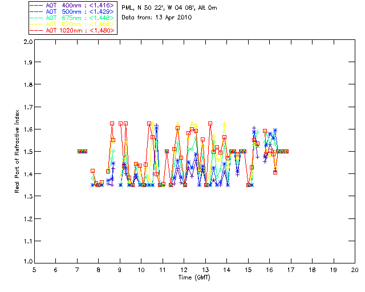Select the 'Data from: 13 Apr 2010' text
Screen dimensions: 365x292
pos(157,18)
